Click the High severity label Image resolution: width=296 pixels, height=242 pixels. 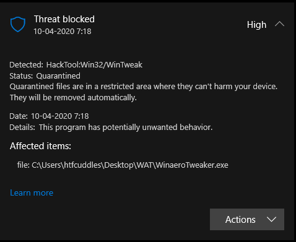tap(256, 25)
